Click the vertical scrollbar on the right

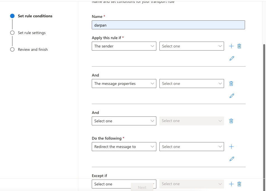(x=264, y=111)
